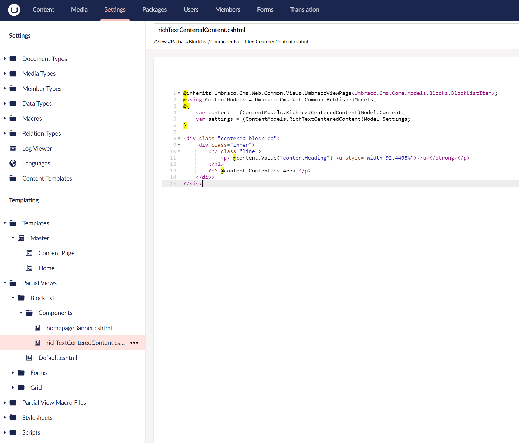Expand the Macros node

coord(5,118)
